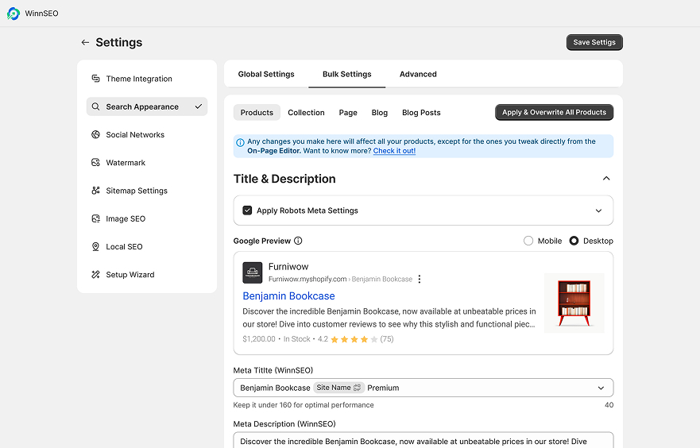The width and height of the screenshot is (700, 448).
Task: Click the WinnSEO logo icon
Action: point(14,14)
